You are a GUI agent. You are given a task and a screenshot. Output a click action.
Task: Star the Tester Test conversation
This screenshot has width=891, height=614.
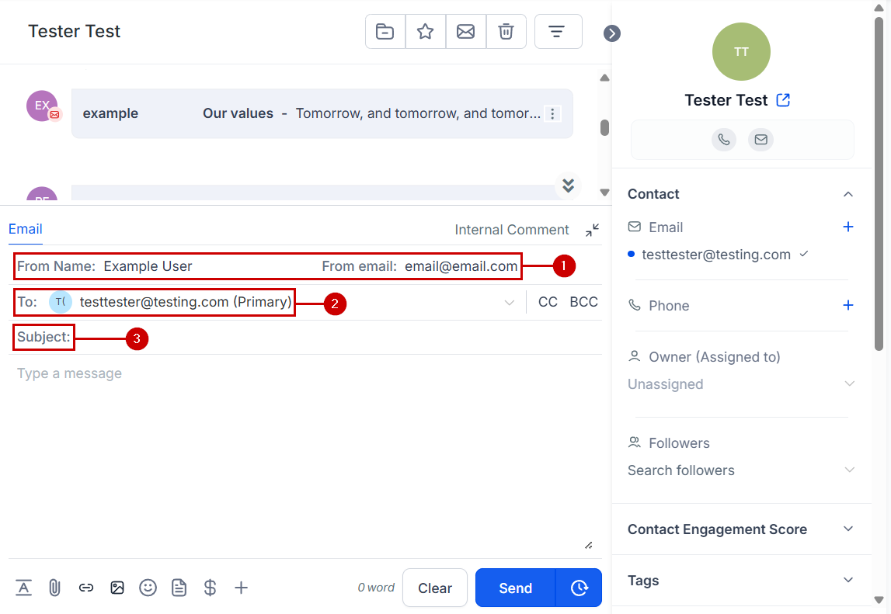[x=425, y=32]
